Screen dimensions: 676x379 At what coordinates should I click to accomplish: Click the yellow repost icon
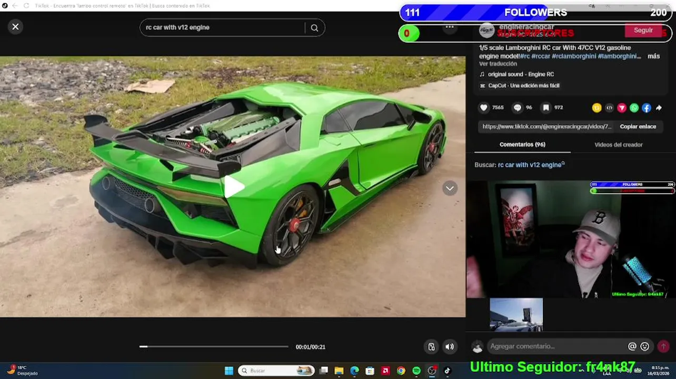tap(597, 108)
